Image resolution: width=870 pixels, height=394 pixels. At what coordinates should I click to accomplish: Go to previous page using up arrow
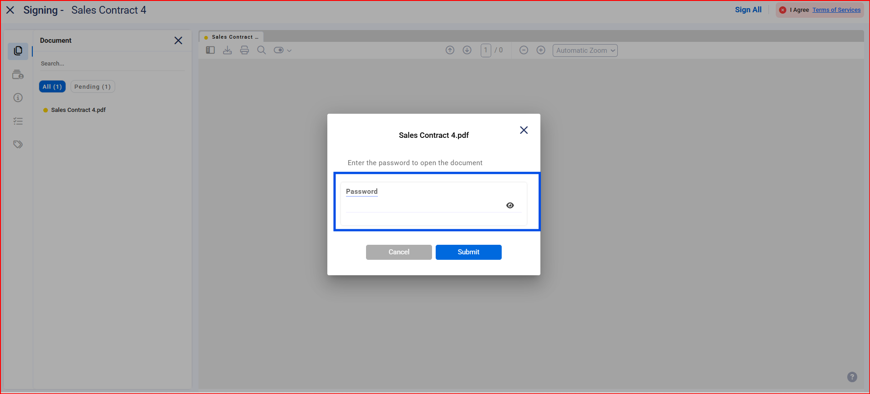pos(450,50)
